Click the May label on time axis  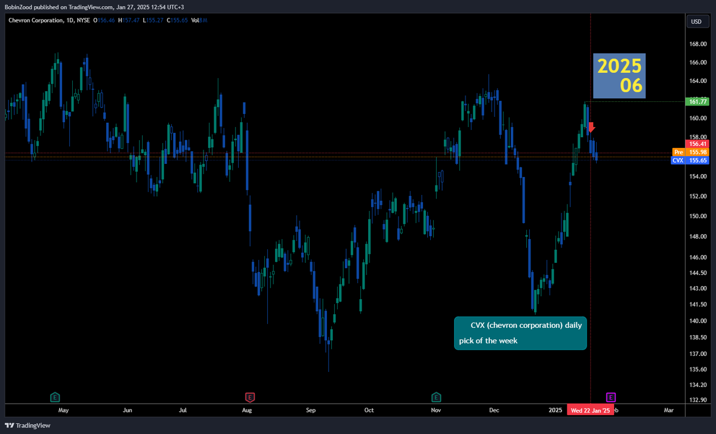coord(63,411)
